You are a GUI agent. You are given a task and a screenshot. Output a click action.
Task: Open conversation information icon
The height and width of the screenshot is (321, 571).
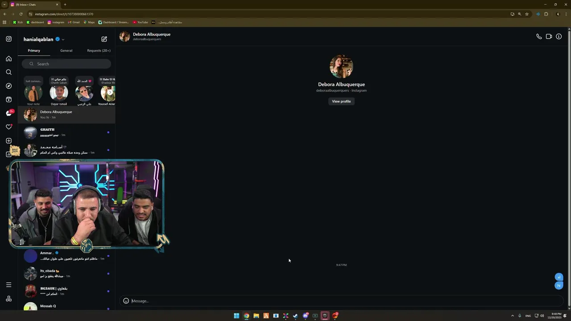point(559,37)
